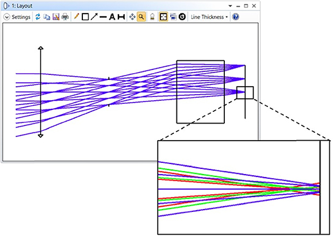Print the layout window
Screen dimensions: 333x236
pos(65,17)
